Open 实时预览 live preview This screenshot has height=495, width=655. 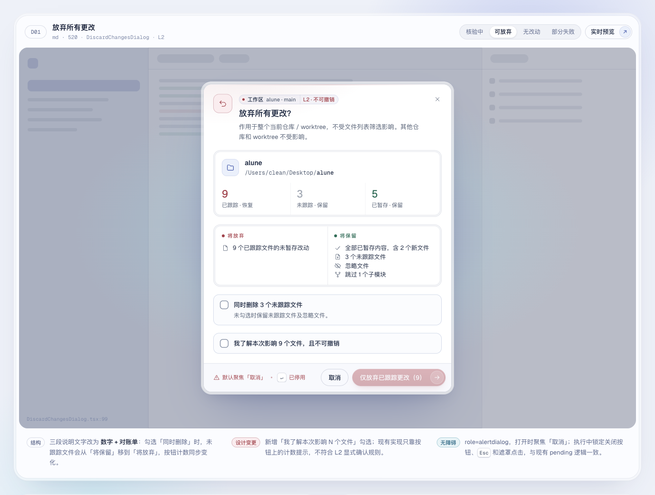608,32
